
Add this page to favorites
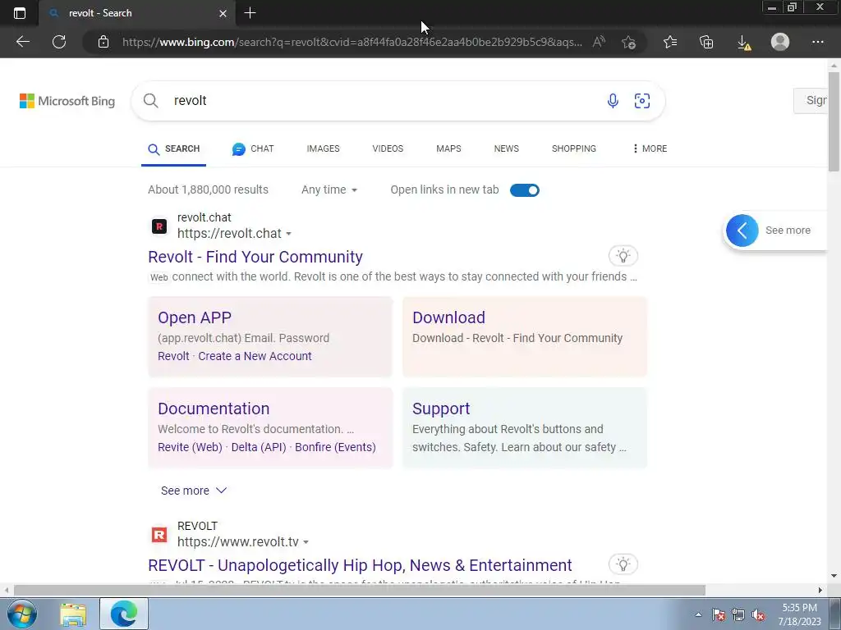[x=628, y=42]
